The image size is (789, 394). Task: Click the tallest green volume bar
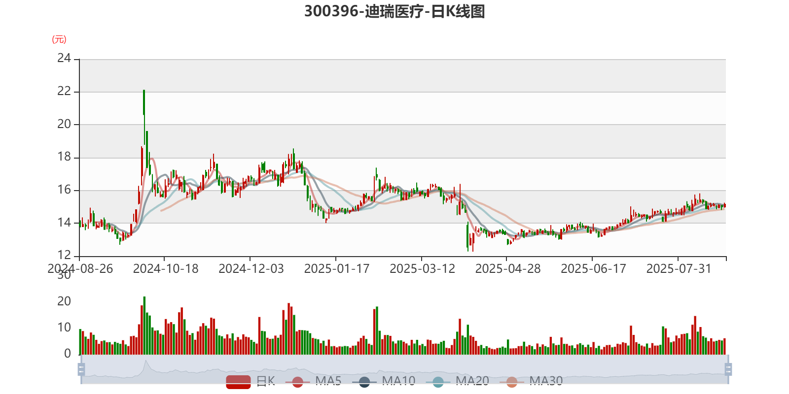point(144,326)
